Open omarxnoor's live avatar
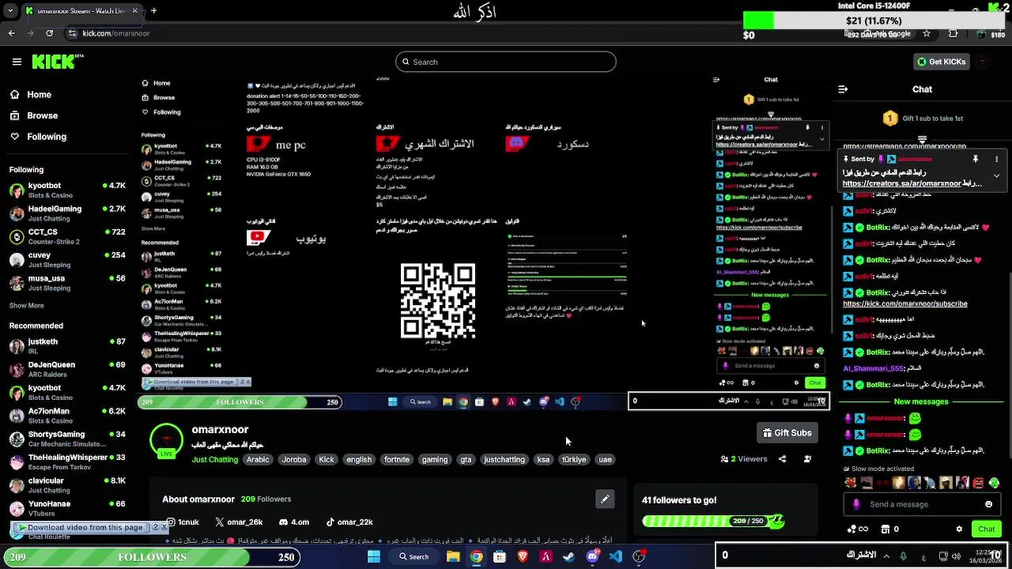Image resolution: width=1012 pixels, height=569 pixels. [166, 440]
